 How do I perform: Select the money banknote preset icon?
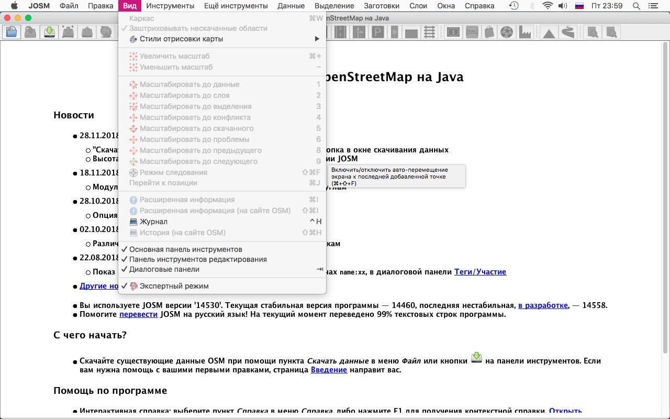pyautogui.click(x=453, y=32)
